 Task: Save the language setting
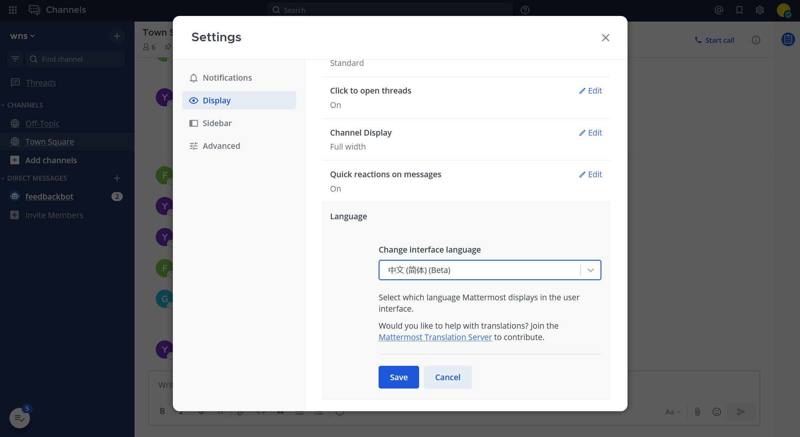click(399, 377)
